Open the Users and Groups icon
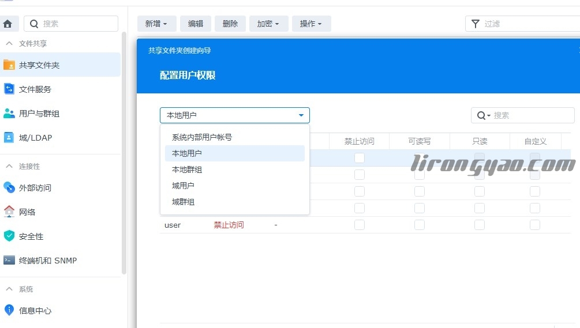580x328 pixels. [9, 114]
